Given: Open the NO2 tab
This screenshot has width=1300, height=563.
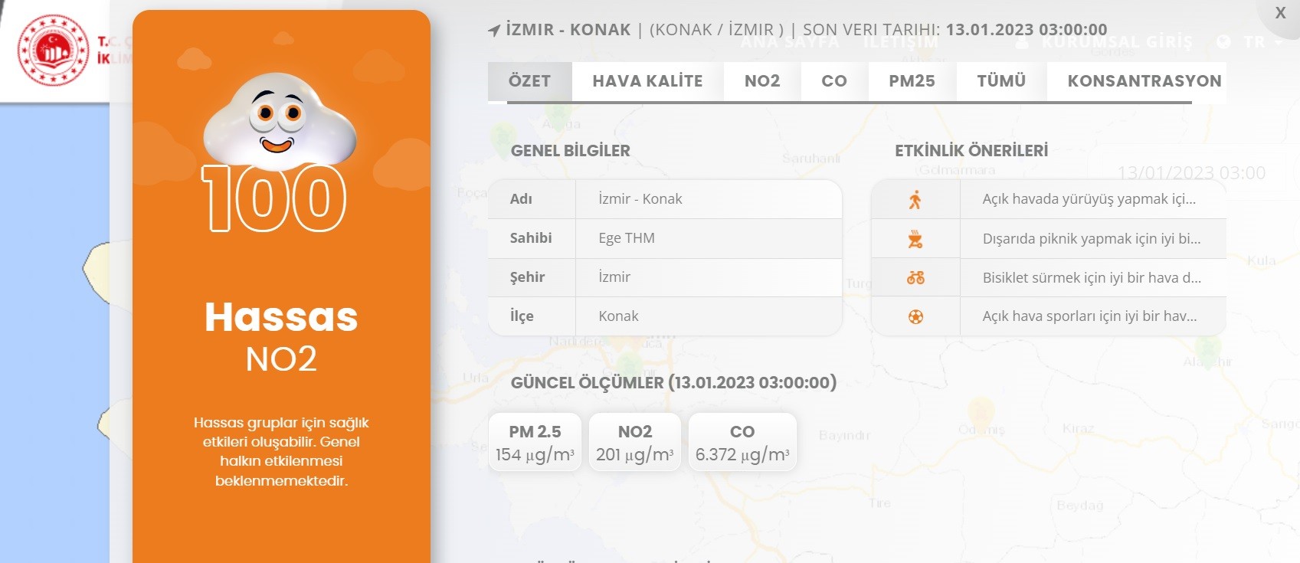Looking at the screenshot, I should (761, 81).
